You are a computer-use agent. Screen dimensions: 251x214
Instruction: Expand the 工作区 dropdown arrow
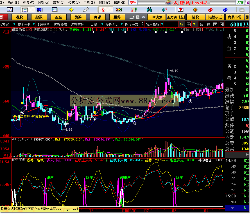click(143, 17)
